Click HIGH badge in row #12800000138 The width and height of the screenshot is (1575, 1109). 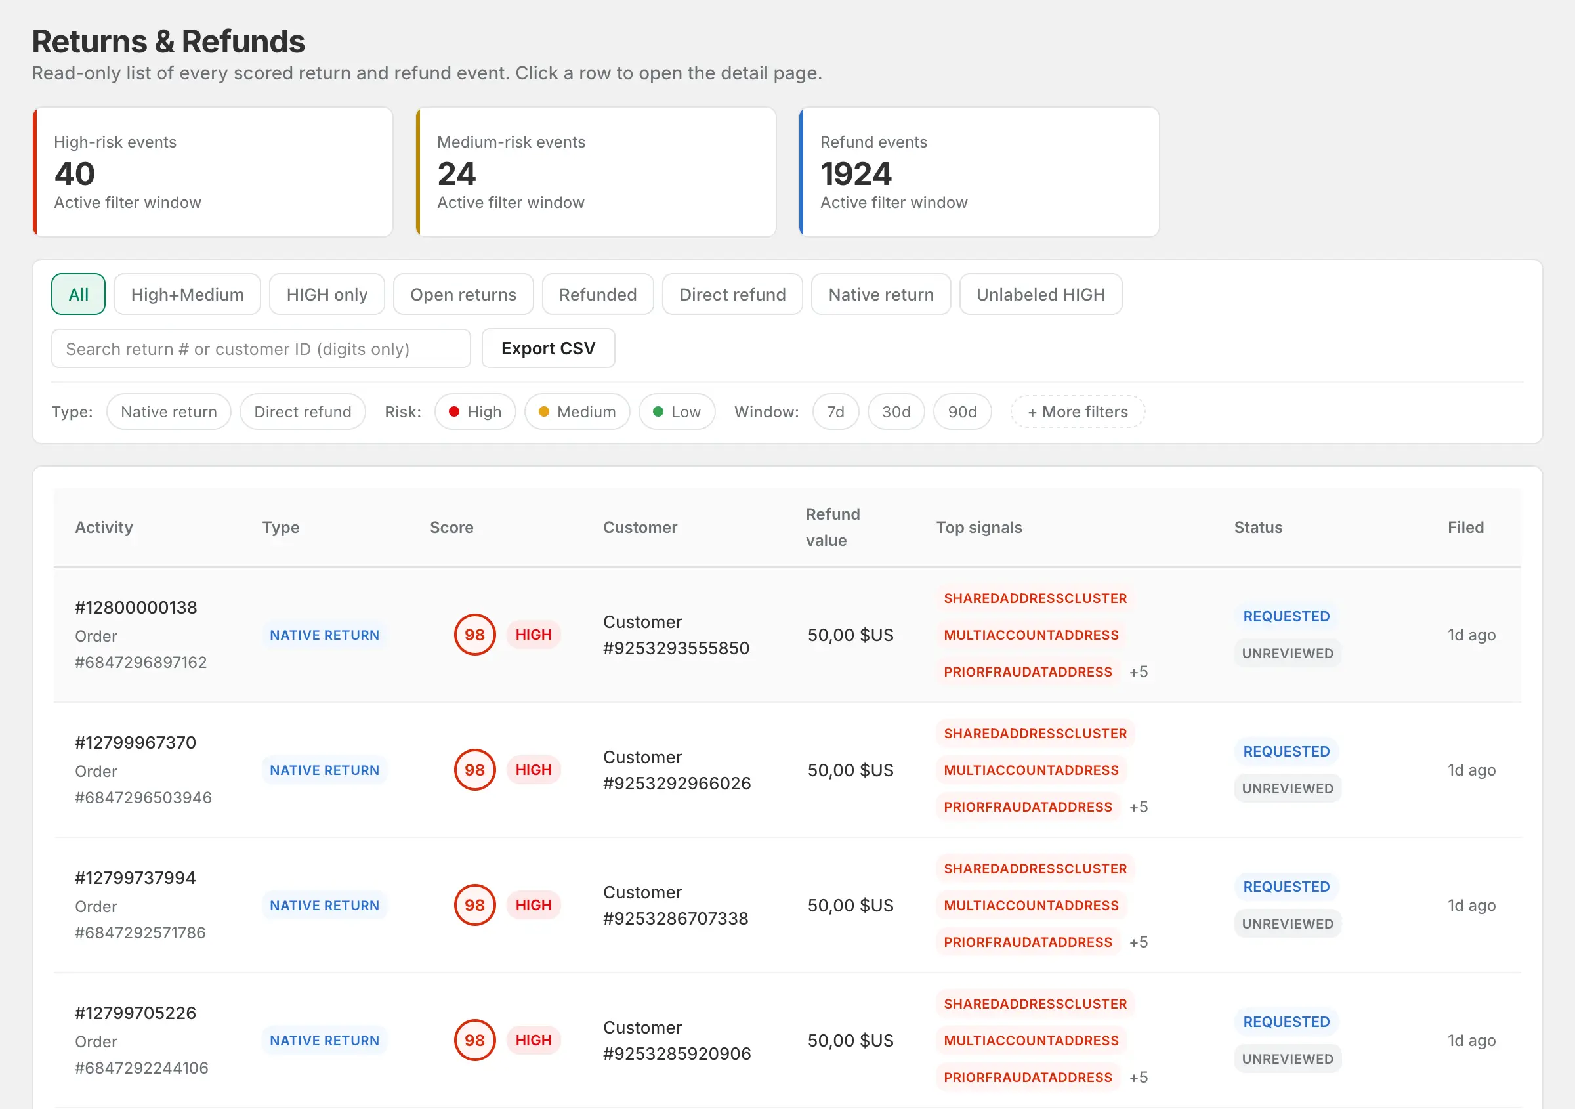534,635
